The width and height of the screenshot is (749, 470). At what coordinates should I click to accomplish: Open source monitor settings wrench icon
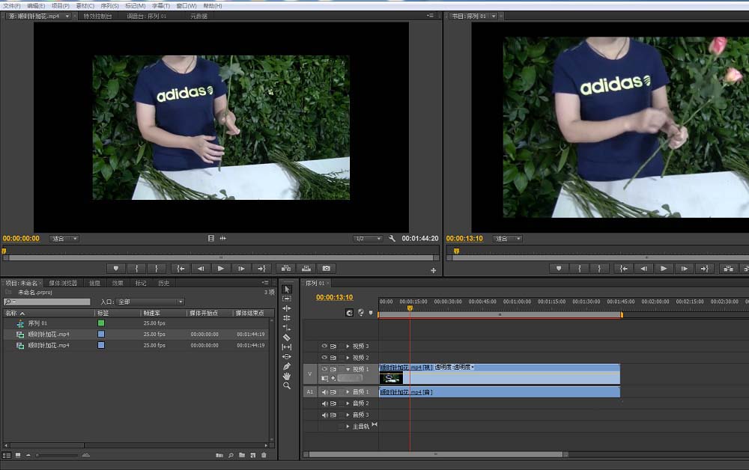point(392,239)
